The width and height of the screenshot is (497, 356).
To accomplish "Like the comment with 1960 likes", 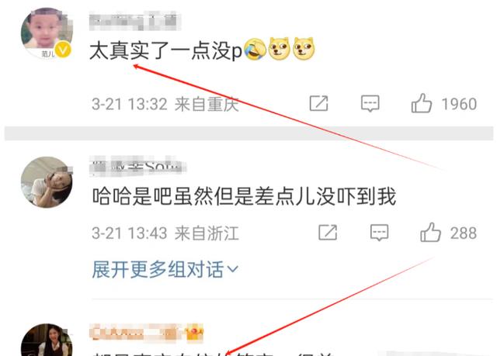I will [x=422, y=103].
